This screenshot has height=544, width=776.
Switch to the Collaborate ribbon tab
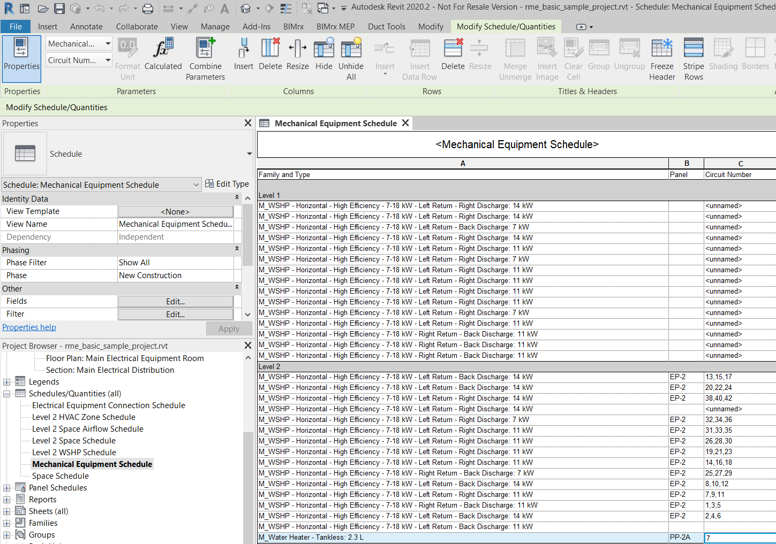click(x=137, y=26)
